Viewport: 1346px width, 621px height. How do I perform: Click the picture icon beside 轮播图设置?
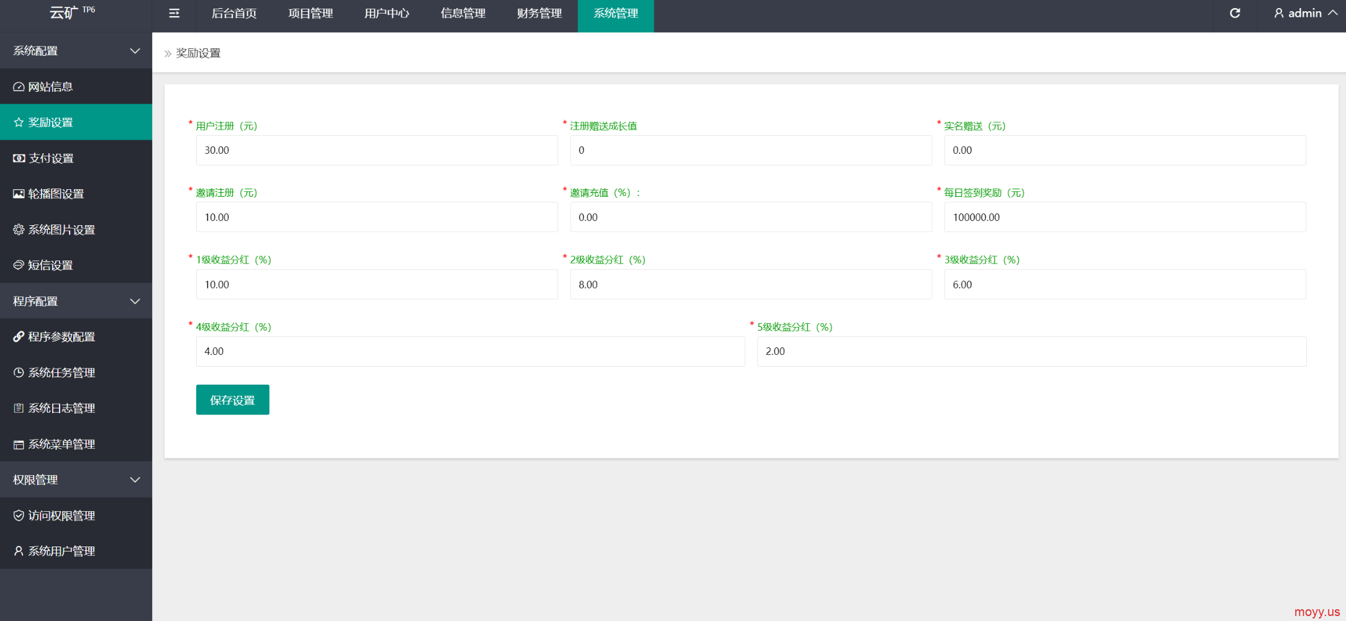click(19, 194)
